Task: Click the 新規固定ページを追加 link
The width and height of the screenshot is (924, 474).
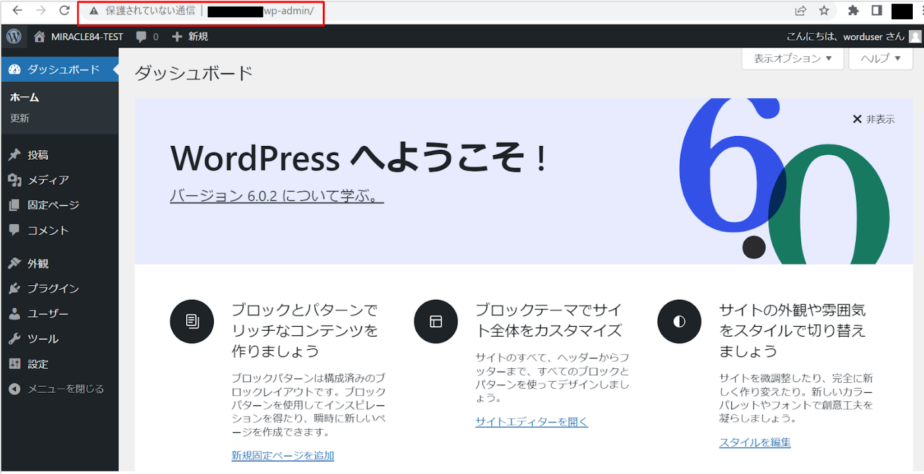Action: (282, 456)
